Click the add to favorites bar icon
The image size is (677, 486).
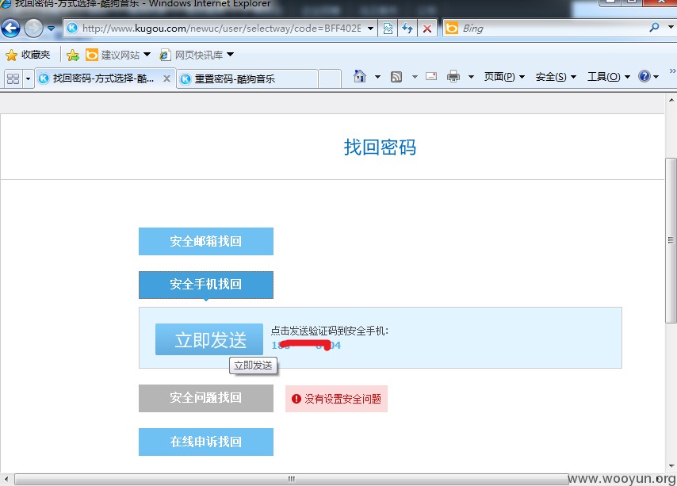pyautogui.click(x=73, y=55)
